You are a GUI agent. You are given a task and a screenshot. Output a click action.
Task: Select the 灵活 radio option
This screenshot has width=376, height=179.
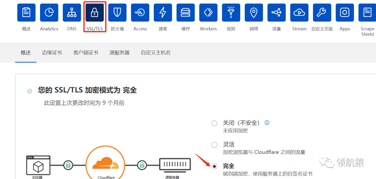pos(214,145)
